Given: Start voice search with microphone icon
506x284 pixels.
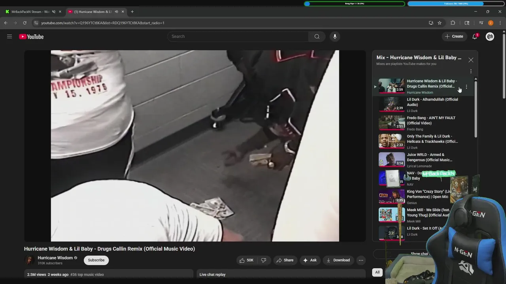Looking at the screenshot, I should (335, 37).
